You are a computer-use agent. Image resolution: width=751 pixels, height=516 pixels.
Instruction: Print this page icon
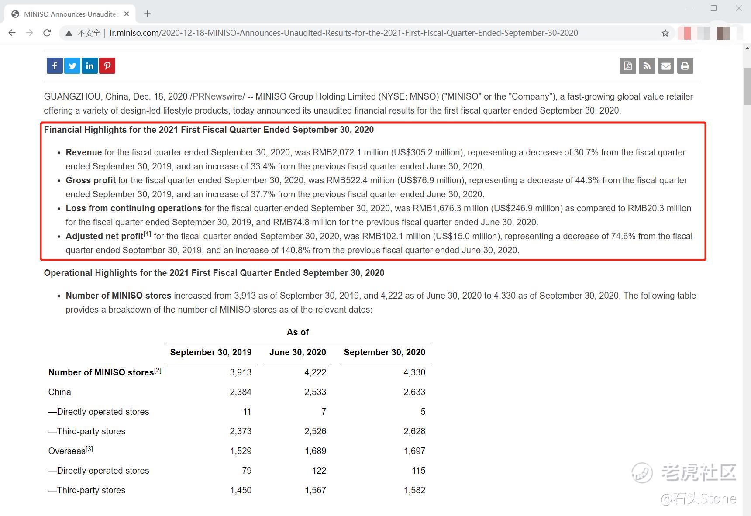tap(685, 66)
